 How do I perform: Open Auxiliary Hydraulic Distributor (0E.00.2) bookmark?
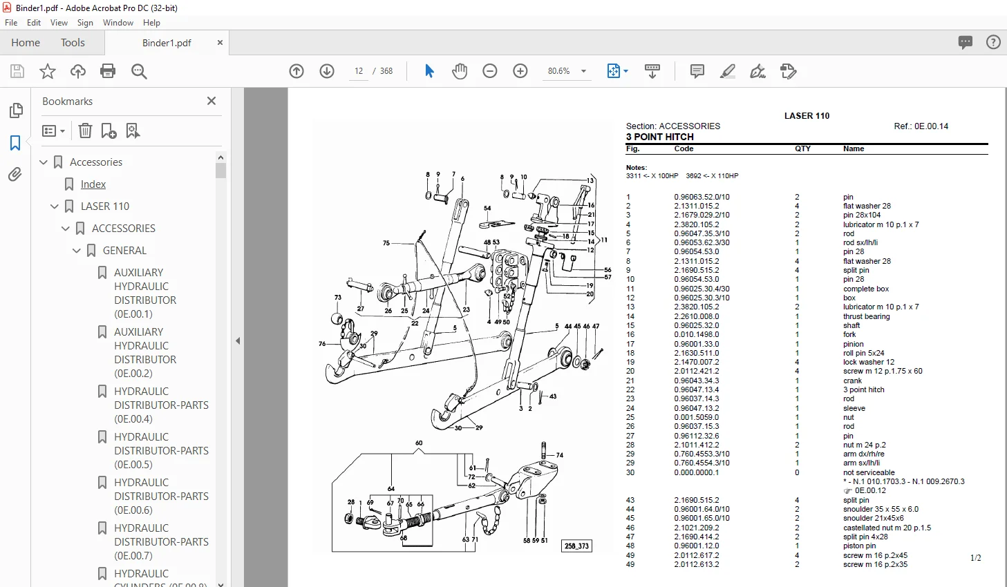click(145, 353)
